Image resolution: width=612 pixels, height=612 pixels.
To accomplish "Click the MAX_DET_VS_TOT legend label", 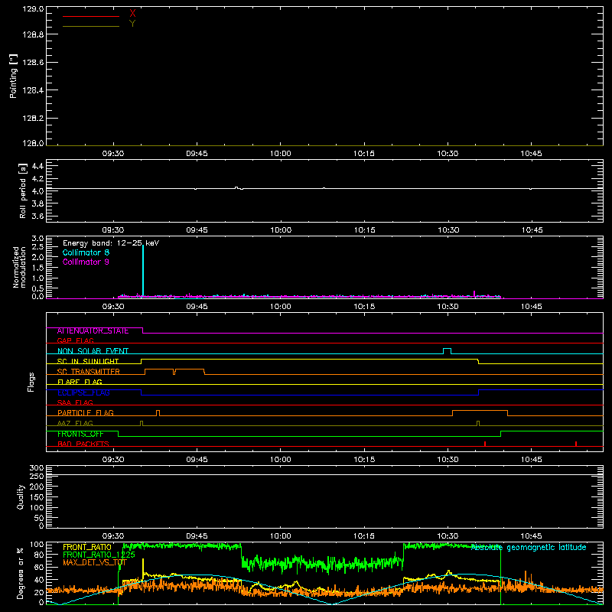I will point(95,562).
